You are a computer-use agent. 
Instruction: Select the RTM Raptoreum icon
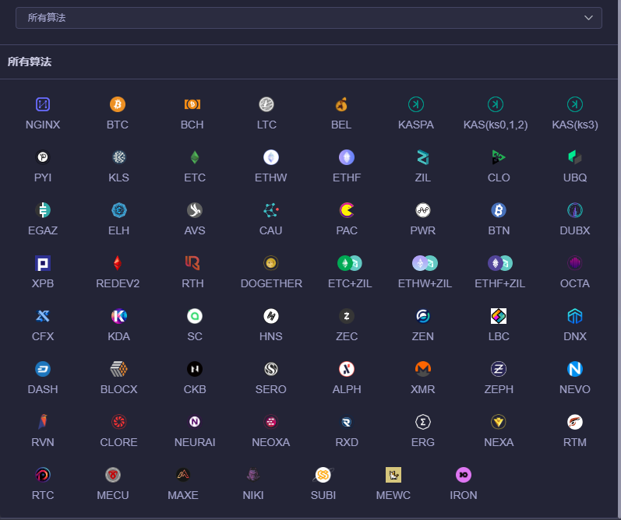(x=575, y=422)
